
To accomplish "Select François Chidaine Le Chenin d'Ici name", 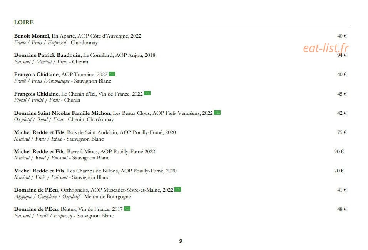I will (79, 94).
